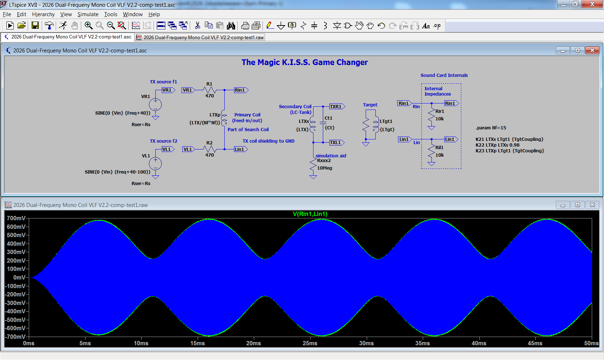Switch to the .raw waveform tab

click(x=200, y=37)
